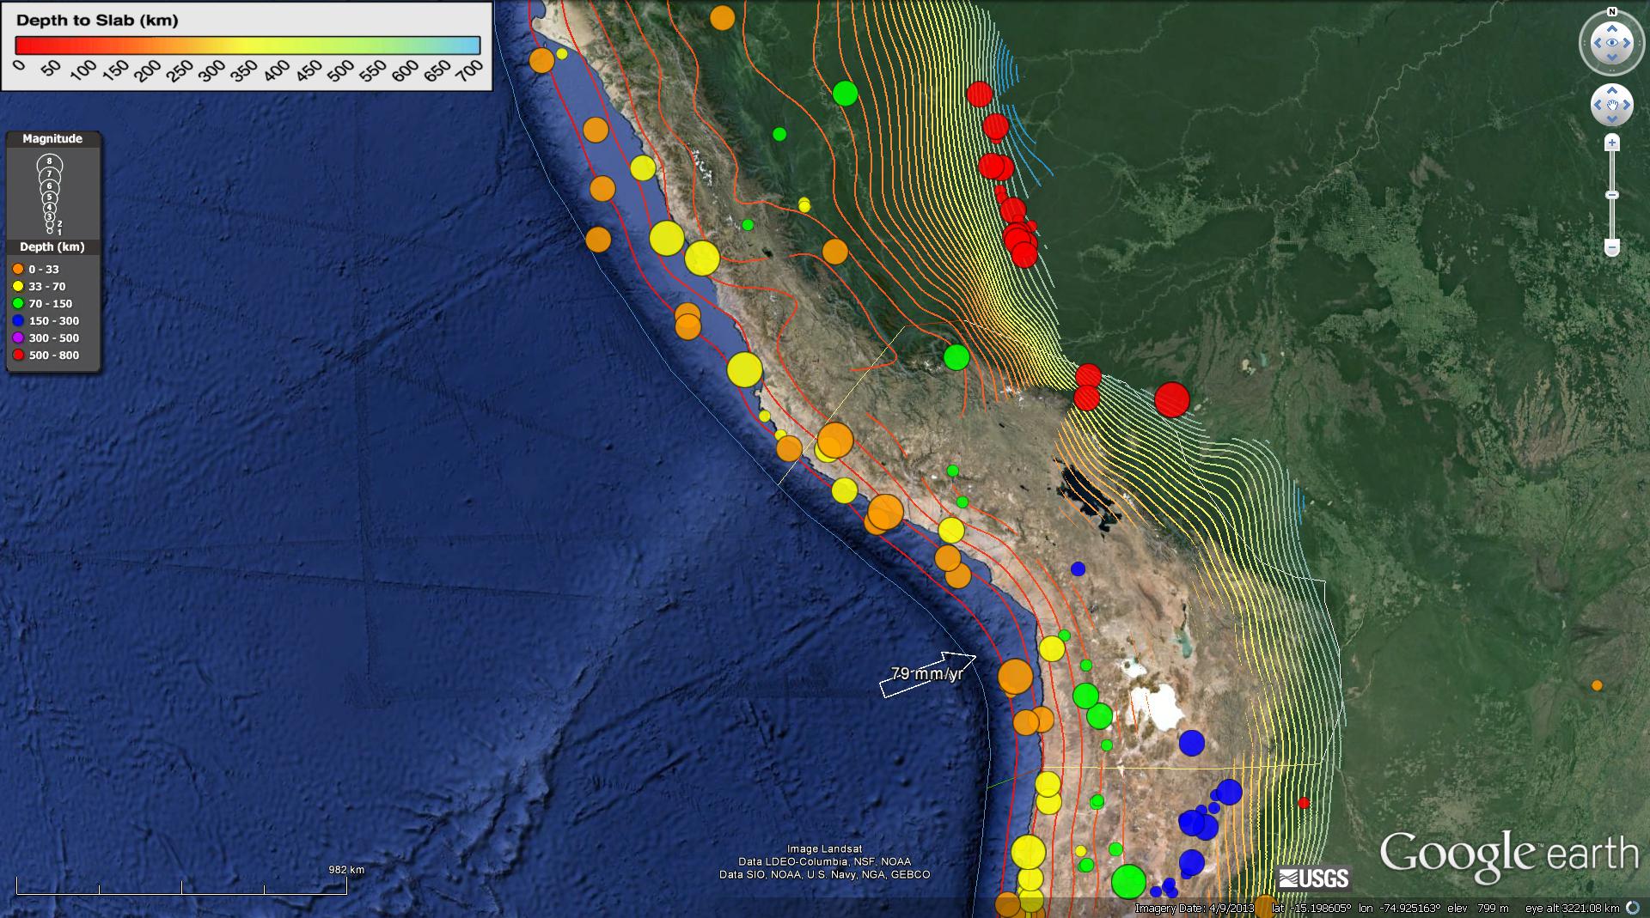Click the zoom slider handle
This screenshot has height=918, width=1650.
click(x=1612, y=196)
